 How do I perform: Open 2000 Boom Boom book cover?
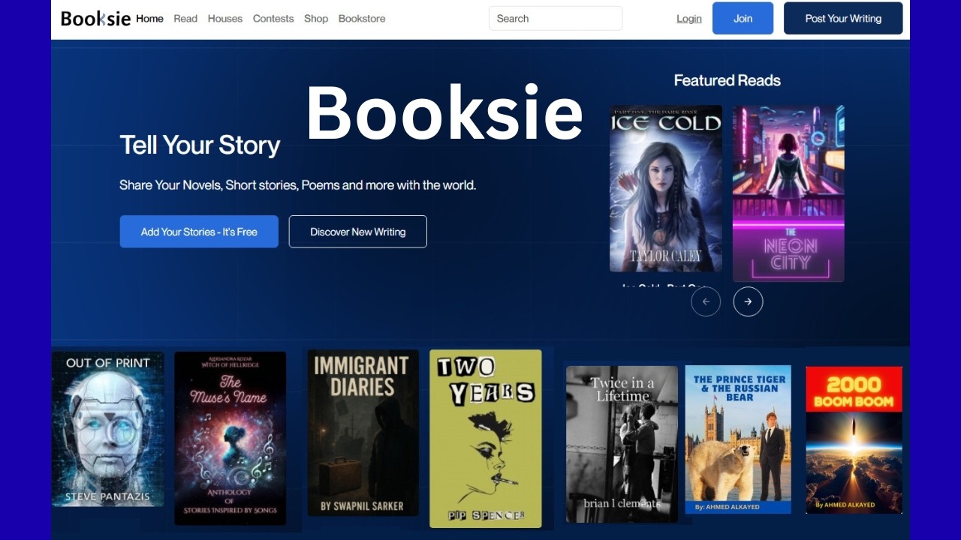854,439
